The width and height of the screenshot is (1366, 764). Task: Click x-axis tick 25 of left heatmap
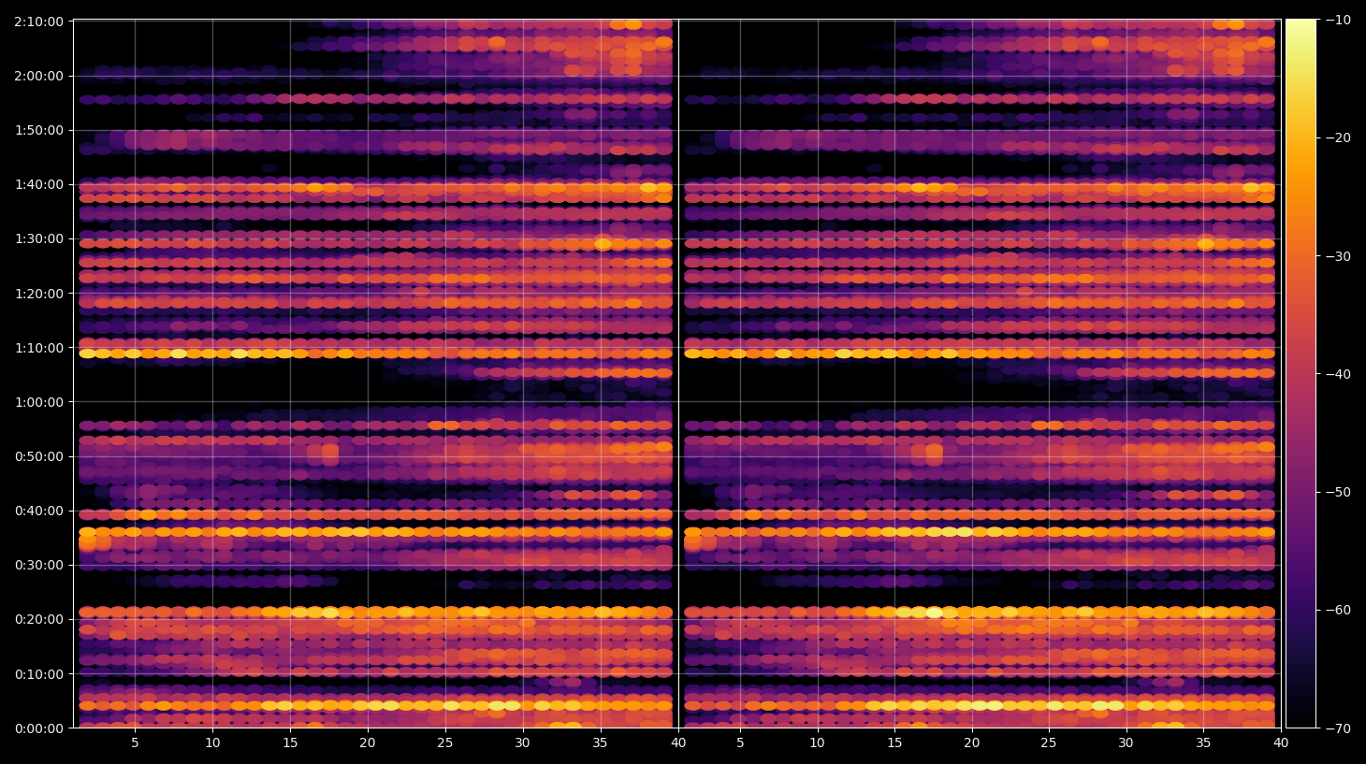click(444, 742)
